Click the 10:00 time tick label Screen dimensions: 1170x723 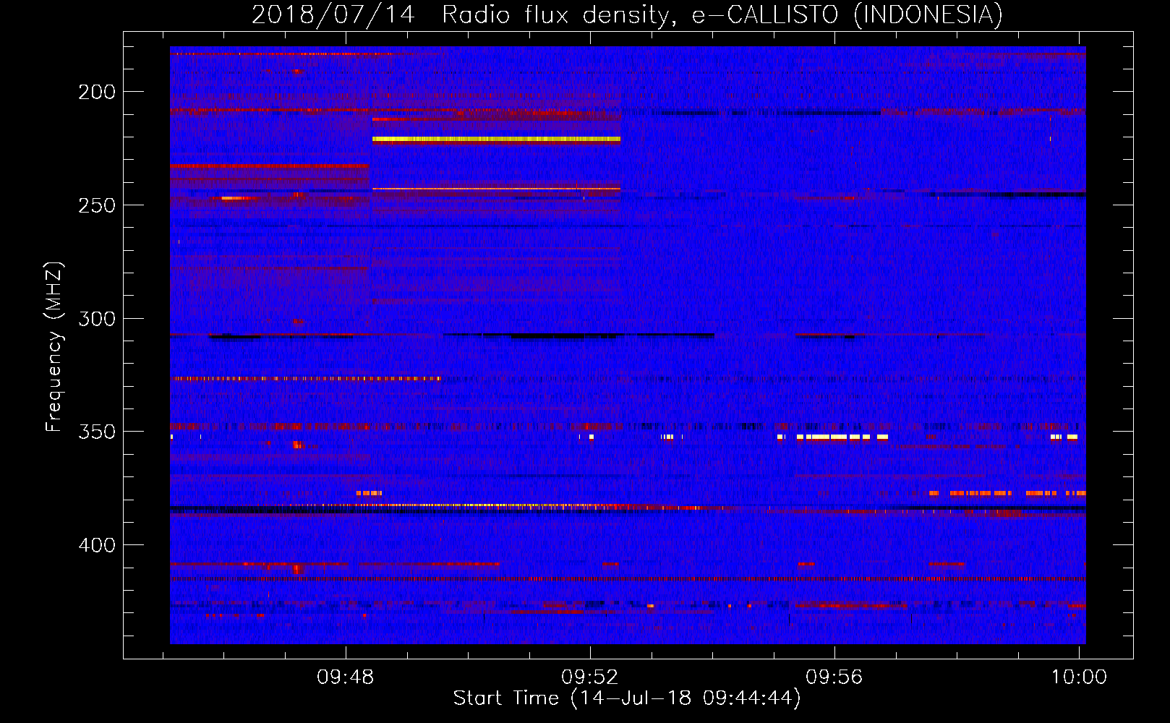coord(1079,677)
